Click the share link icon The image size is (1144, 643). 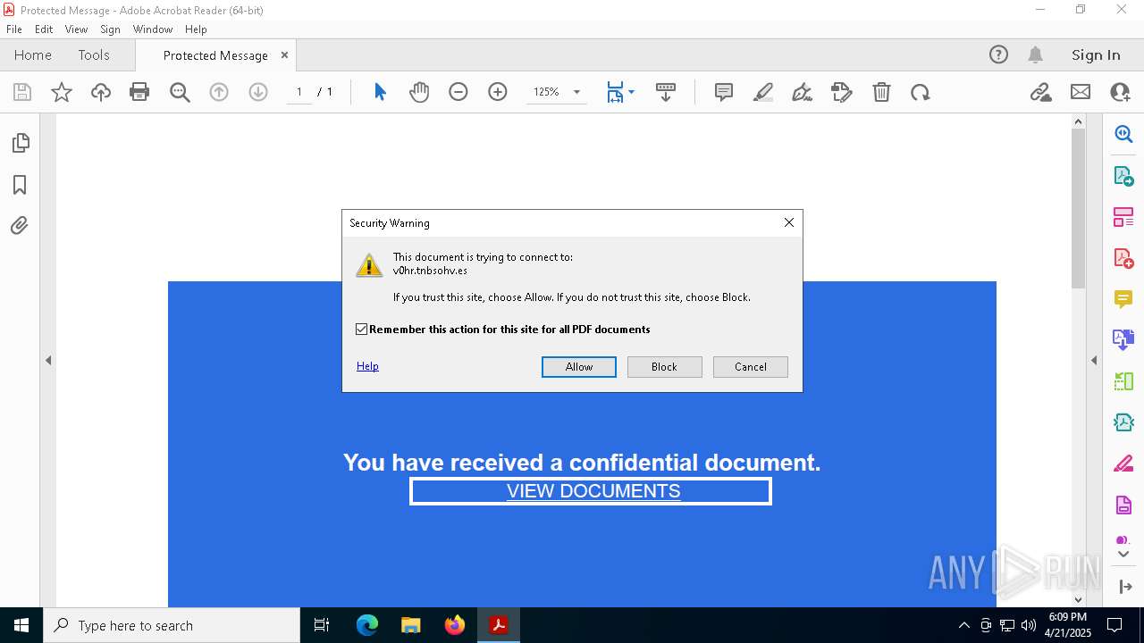pos(1040,92)
